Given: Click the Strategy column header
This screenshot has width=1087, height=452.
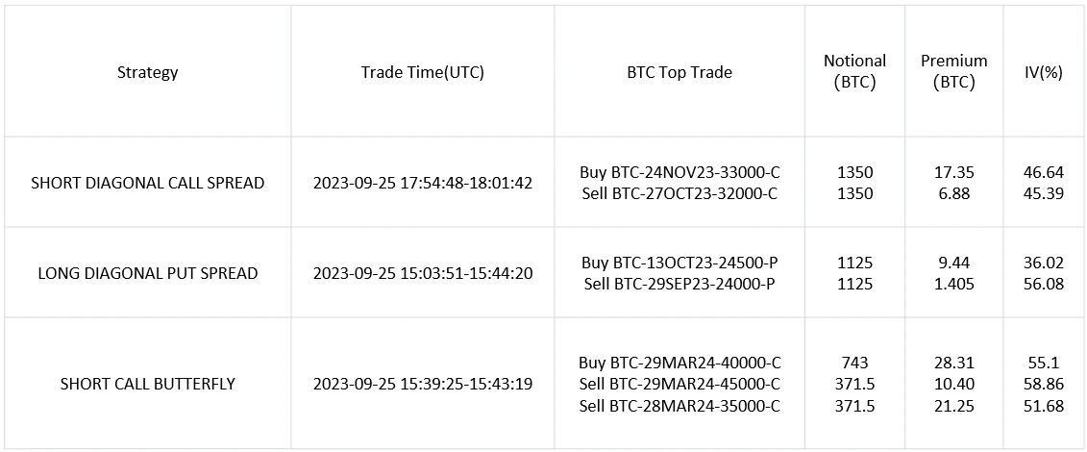Looking at the screenshot, I should 148,72.
